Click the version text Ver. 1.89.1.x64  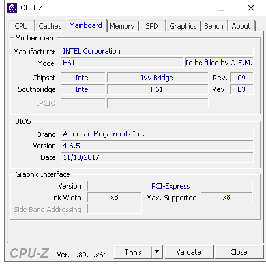coord(82,255)
